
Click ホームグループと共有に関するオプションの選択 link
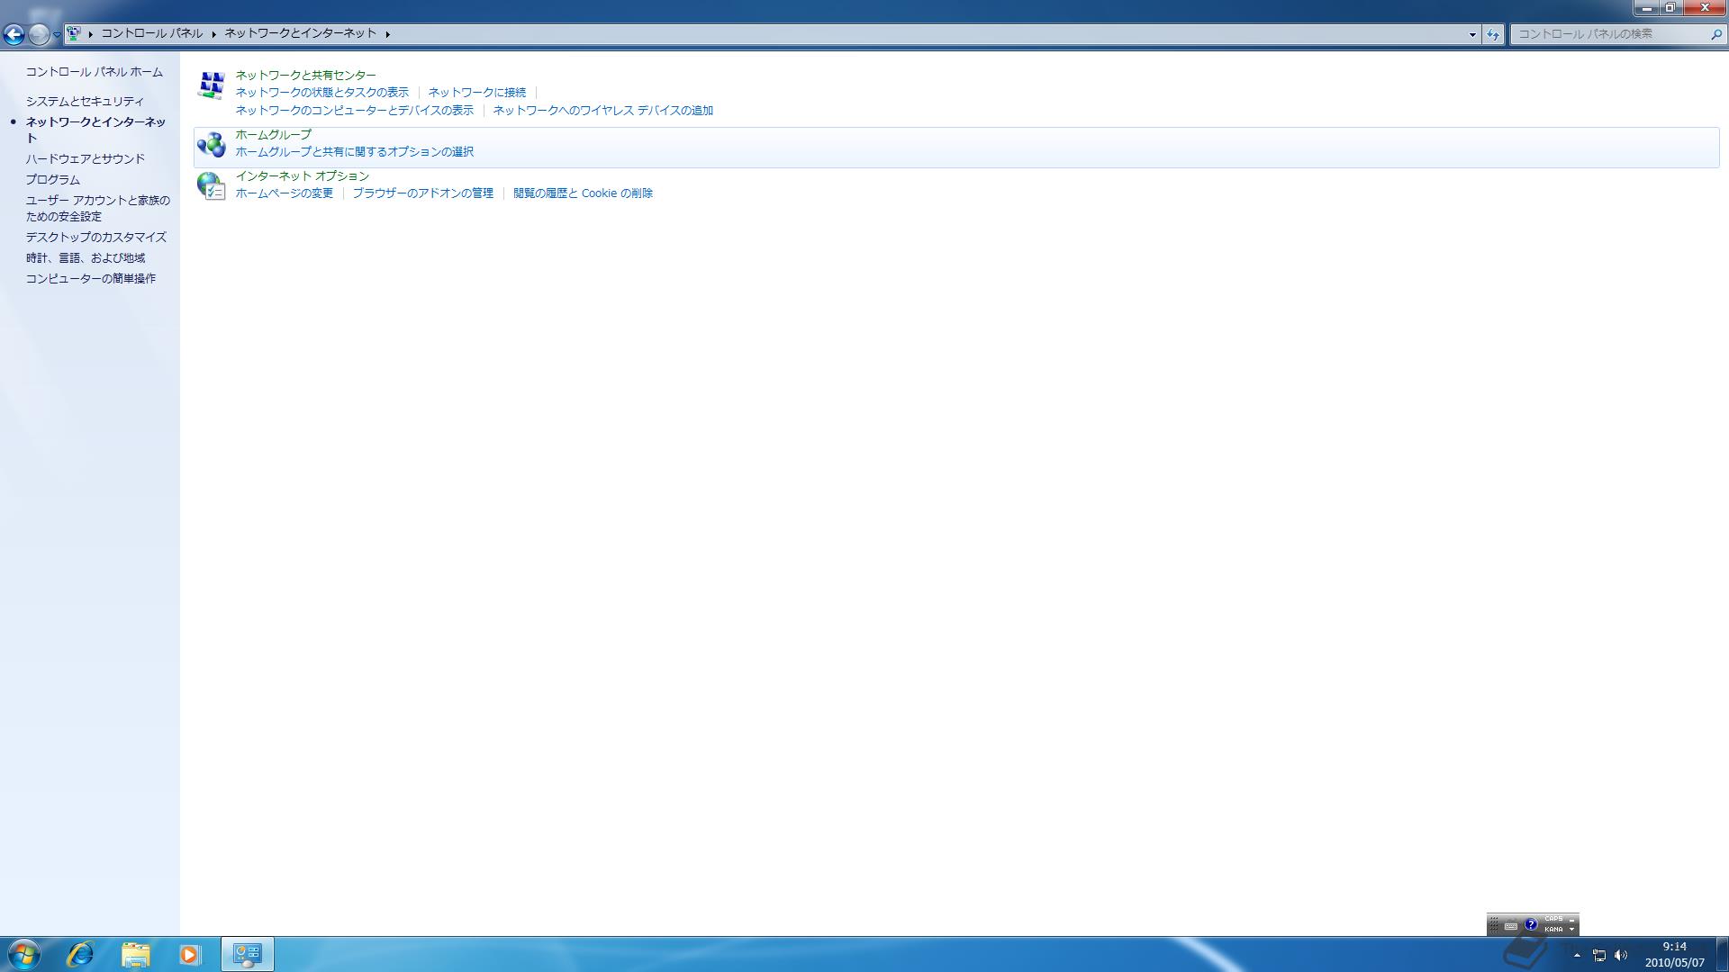click(x=355, y=152)
